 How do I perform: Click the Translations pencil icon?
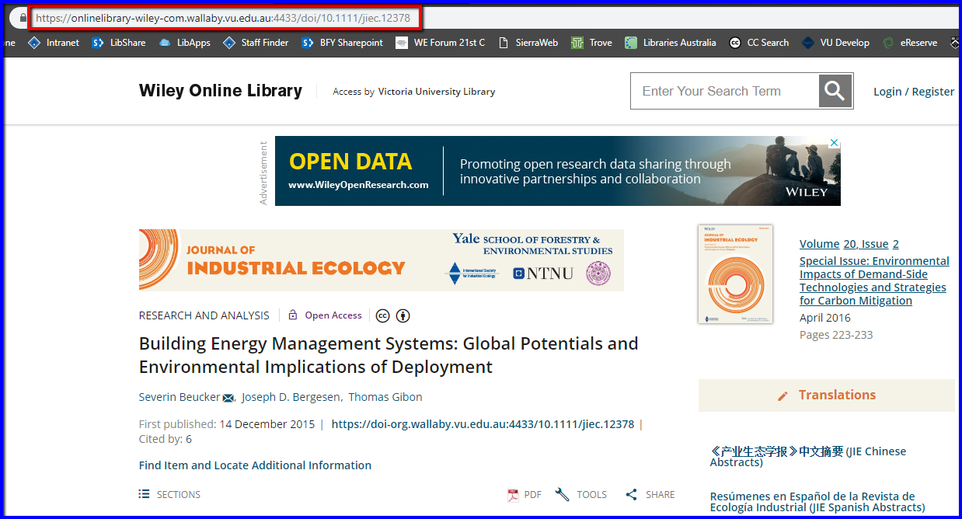click(783, 395)
